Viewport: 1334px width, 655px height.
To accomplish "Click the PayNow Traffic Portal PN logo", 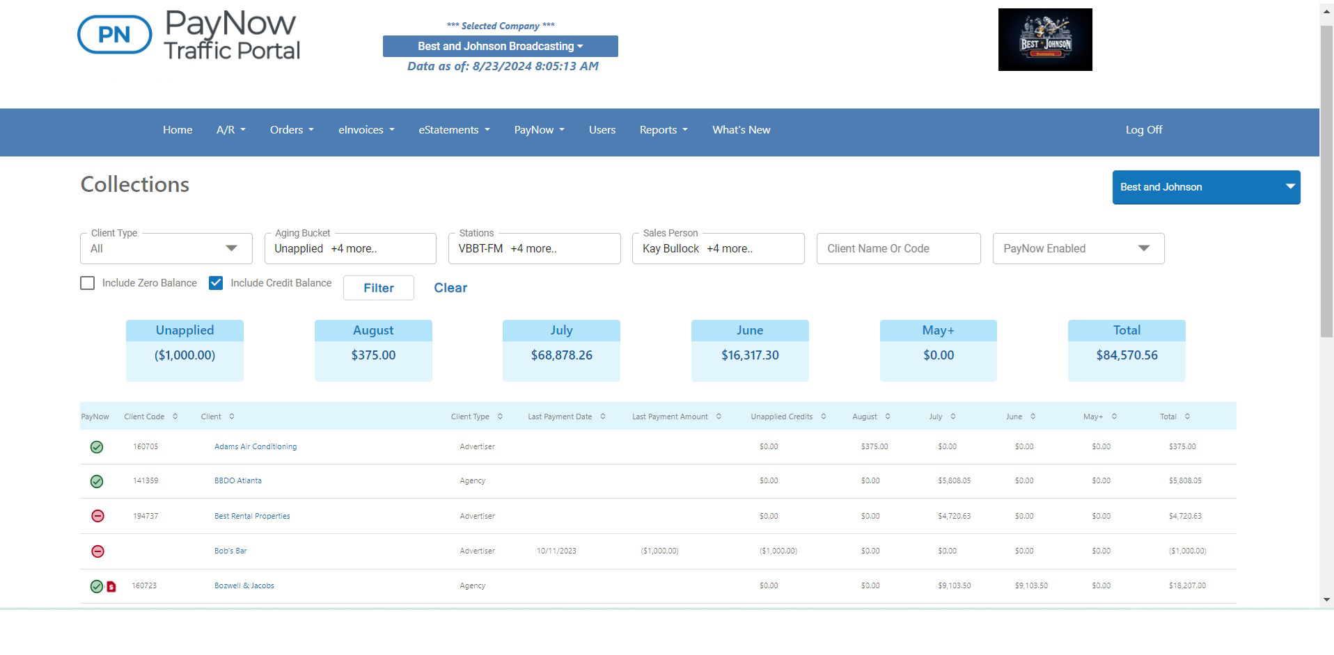I will point(189,35).
